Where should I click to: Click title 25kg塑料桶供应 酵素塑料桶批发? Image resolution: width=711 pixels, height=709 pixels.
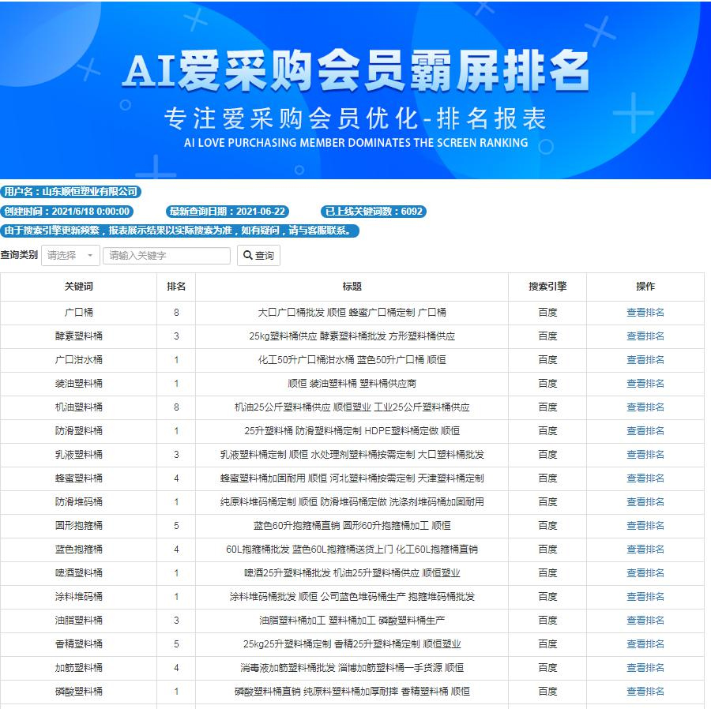[352, 336]
